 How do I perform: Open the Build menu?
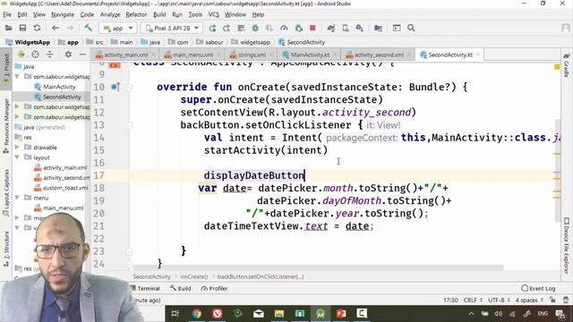tap(159, 14)
